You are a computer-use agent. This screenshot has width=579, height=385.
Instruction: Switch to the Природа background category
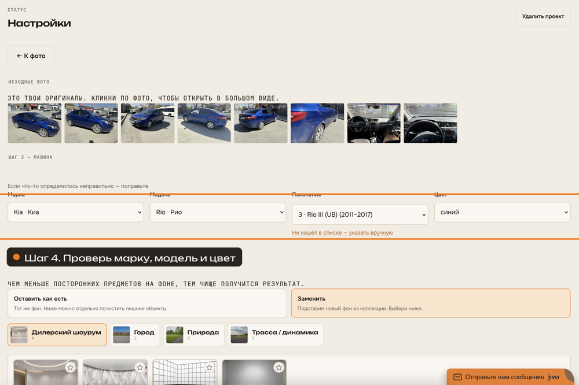pyautogui.click(x=194, y=335)
